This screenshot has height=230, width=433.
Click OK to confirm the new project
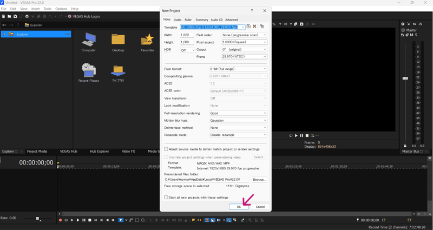pyautogui.click(x=239, y=207)
